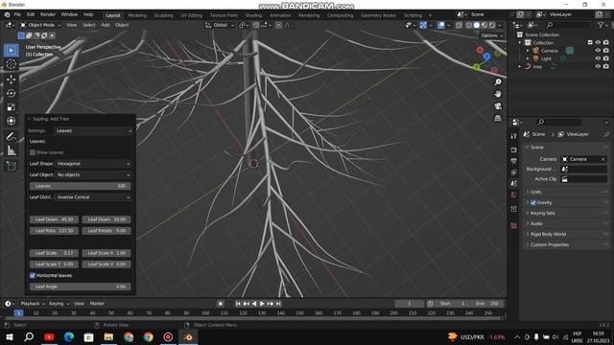Open the File menu
This screenshot has height=345, width=614.
pos(17,14)
